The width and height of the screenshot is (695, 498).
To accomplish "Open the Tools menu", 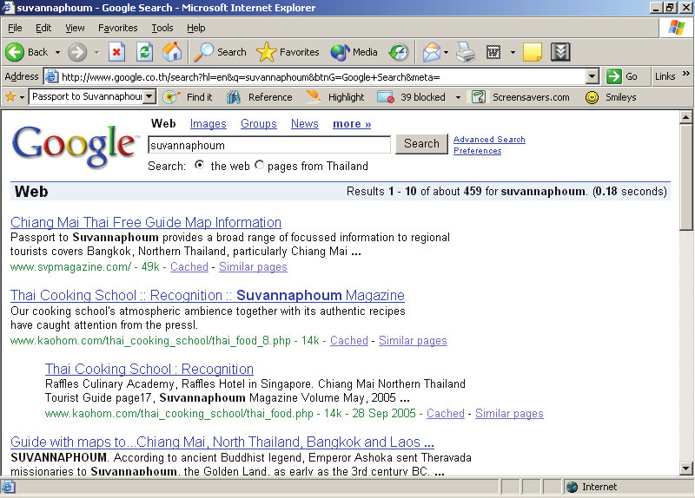I will point(162,28).
